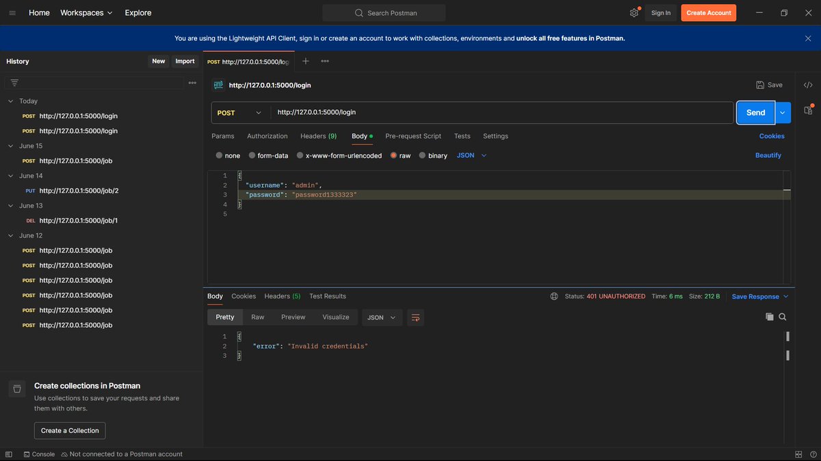The width and height of the screenshot is (821, 461).
Task: Add a new request tab with plus
Action: (x=306, y=61)
